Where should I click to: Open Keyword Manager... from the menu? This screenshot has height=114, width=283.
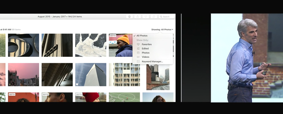[x=152, y=61]
